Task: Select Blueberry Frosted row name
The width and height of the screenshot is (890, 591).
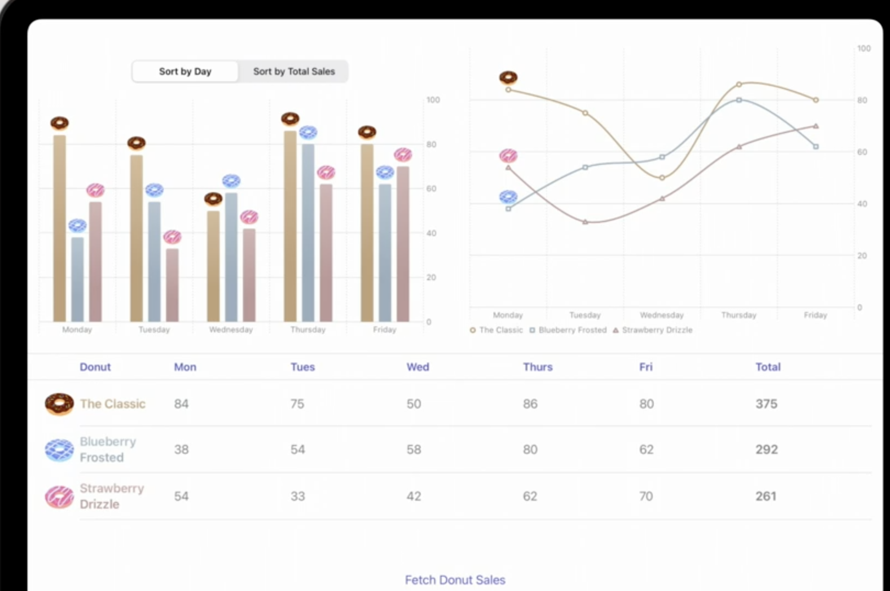Action: [x=108, y=450]
